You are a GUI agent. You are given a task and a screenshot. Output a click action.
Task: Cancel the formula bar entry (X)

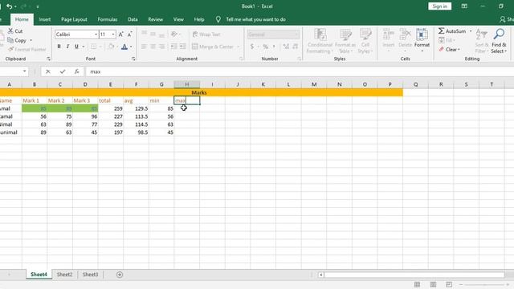coord(48,71)
